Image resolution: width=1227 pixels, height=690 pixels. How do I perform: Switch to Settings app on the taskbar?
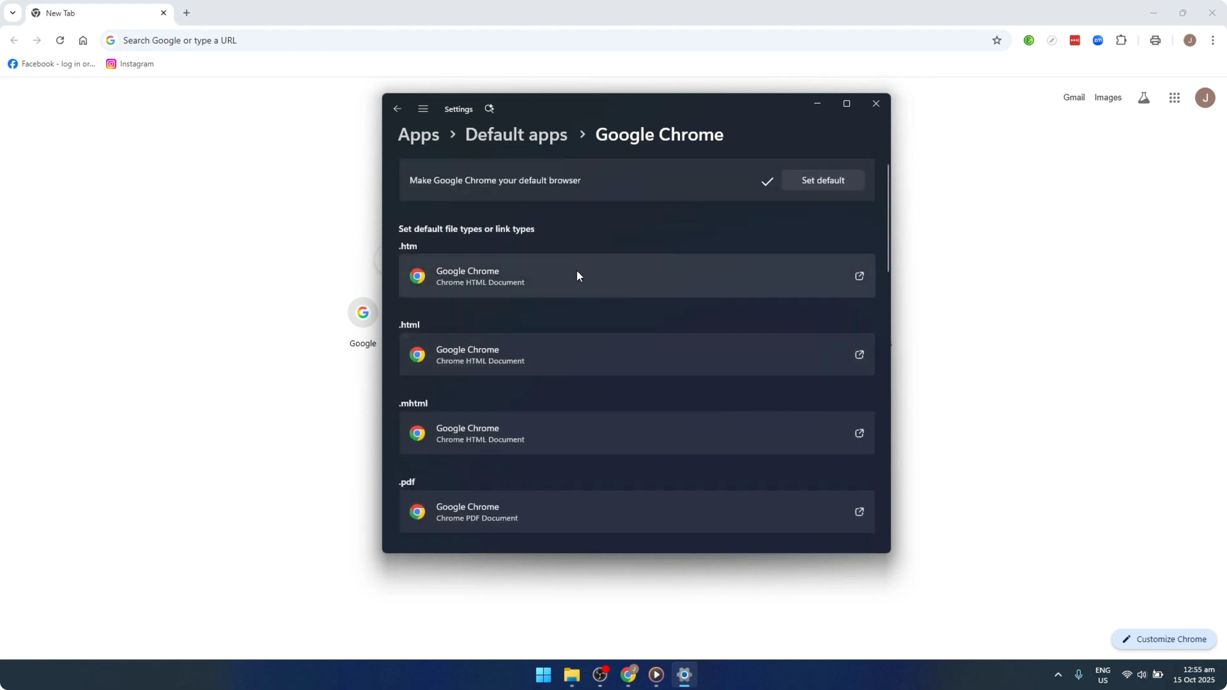point(685,675)
